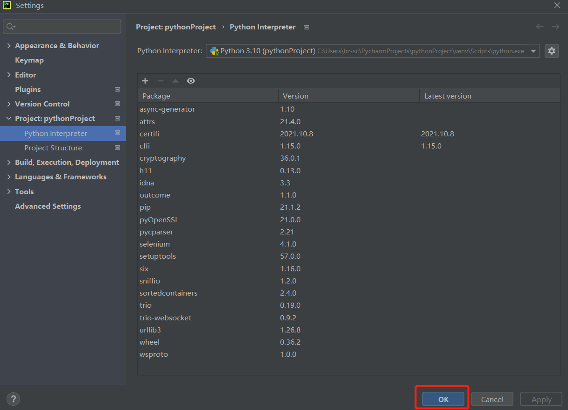
Task: Select the sortedcontainers package row
Action: pos(349,293)
